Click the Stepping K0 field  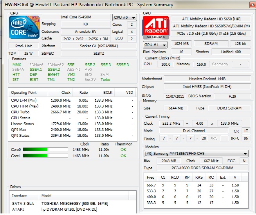[x=86, y=24]
